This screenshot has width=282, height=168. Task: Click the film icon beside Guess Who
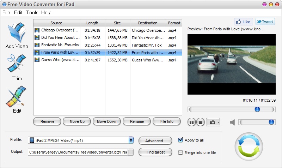pyautogui.click(x=37, y=60)
